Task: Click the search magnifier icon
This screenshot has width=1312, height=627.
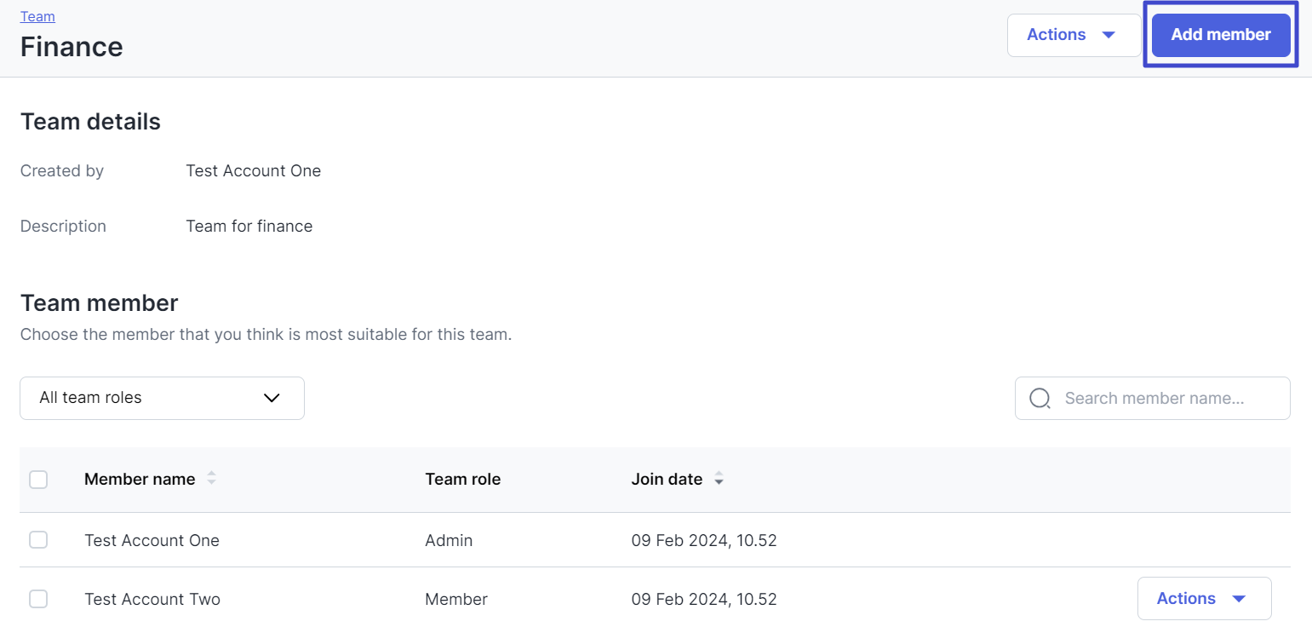Action: (1040, 398)
